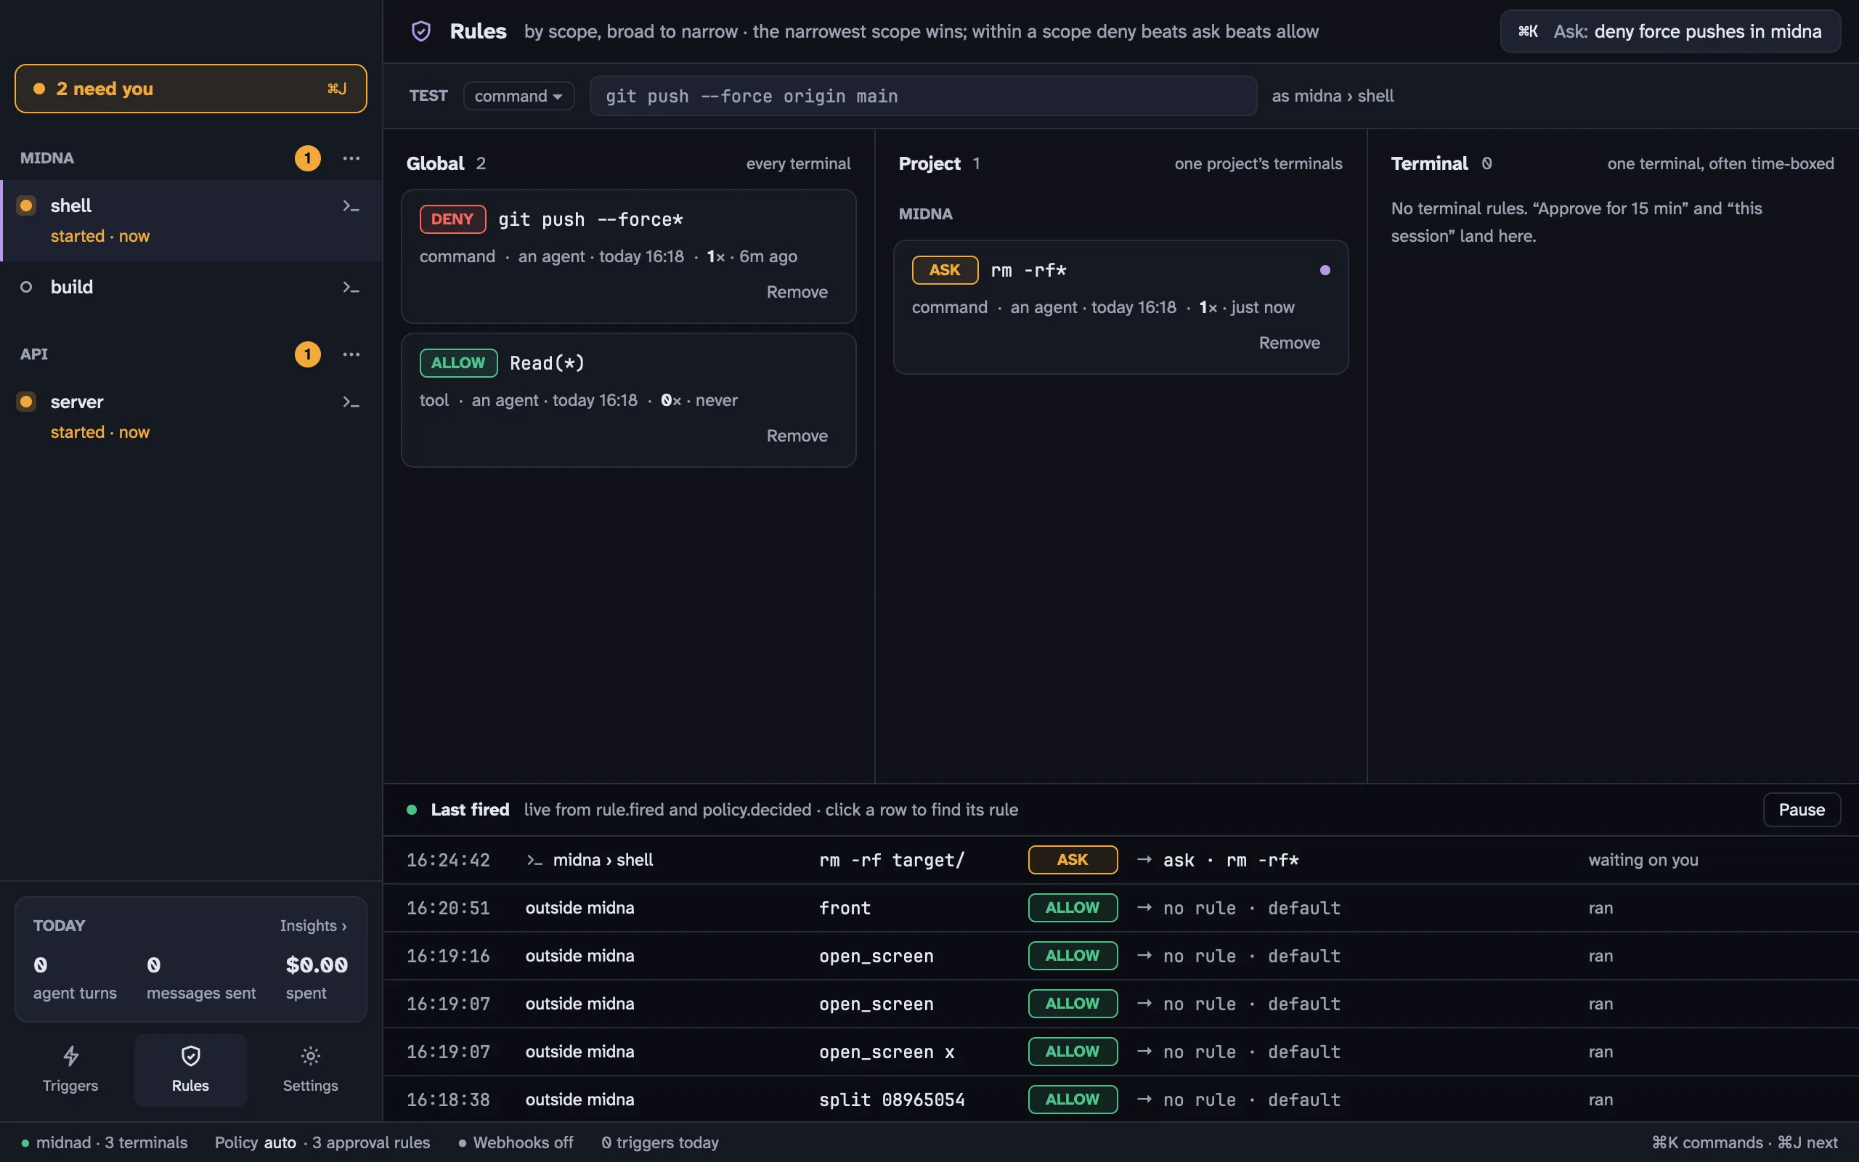This screenshot has width=1859, height=1162.
Task: Open API project more options menu
Action: coord(351,354)
